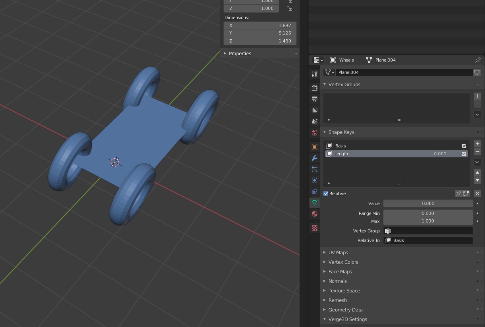The image size is (485, 327).
Task: Animate the Max property dot
Action: 477,221
